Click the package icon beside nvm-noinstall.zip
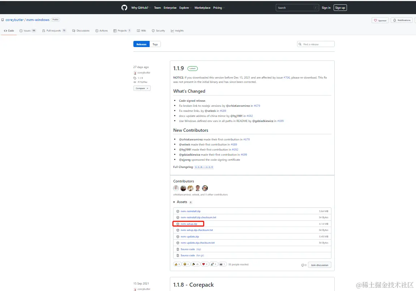The width and height of the screenshot is (416, 291). click(178, 211)
